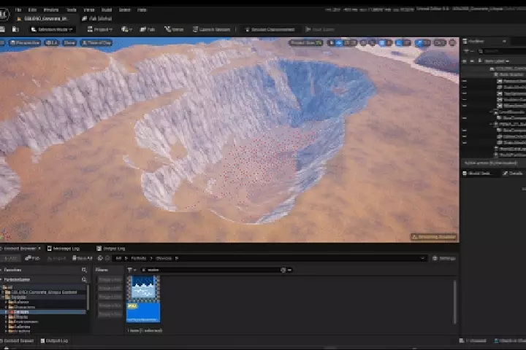Open the Project dropdown in the toolbar
Image resolution: width=526 pixels, height=350 pixels.
point(99,29)
